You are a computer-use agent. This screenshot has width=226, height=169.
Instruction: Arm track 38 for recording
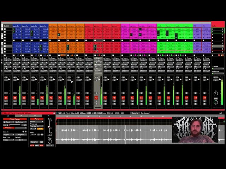(x=15, y=104)
